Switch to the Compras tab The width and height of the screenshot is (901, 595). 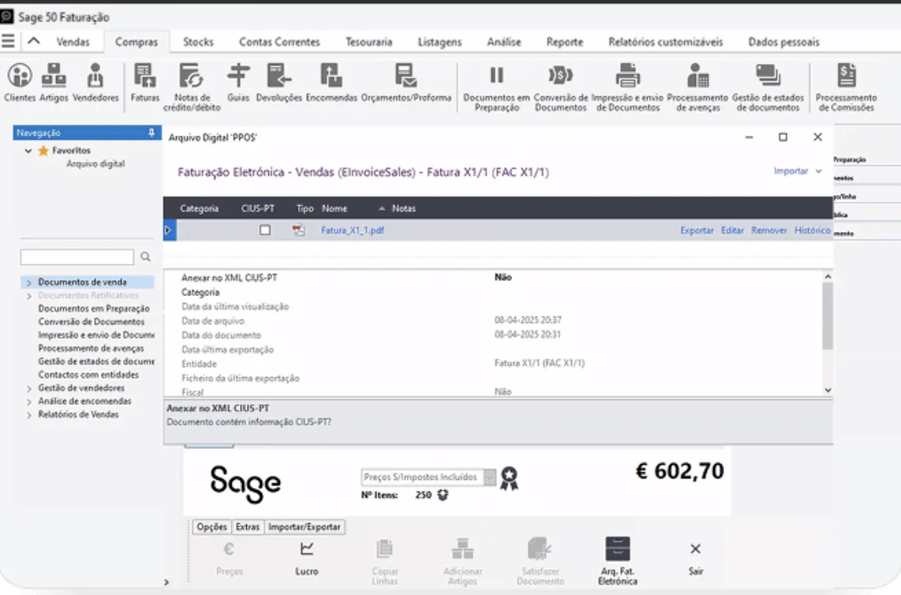tap(136, 41)
